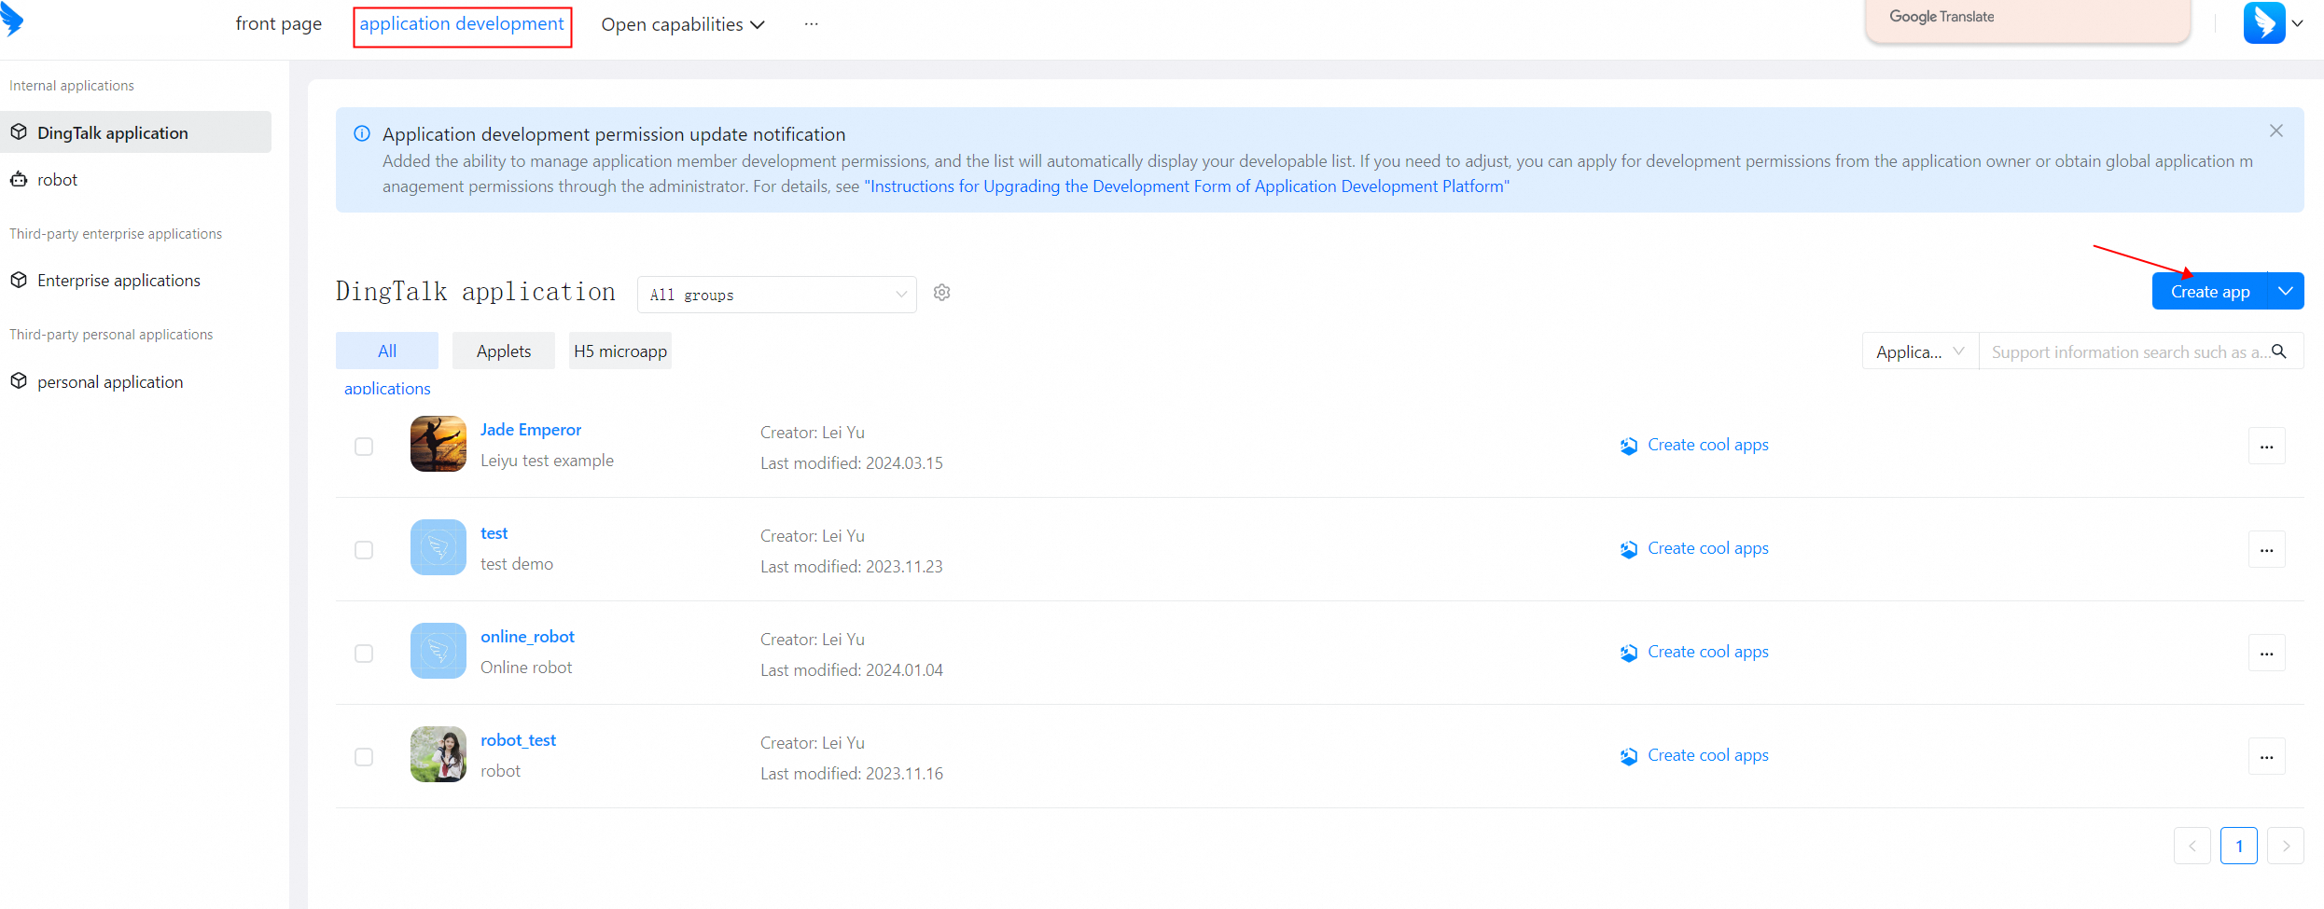This screenshot has width=2324, height=909.
Task: Click the Create app button
Action: 2210,291
